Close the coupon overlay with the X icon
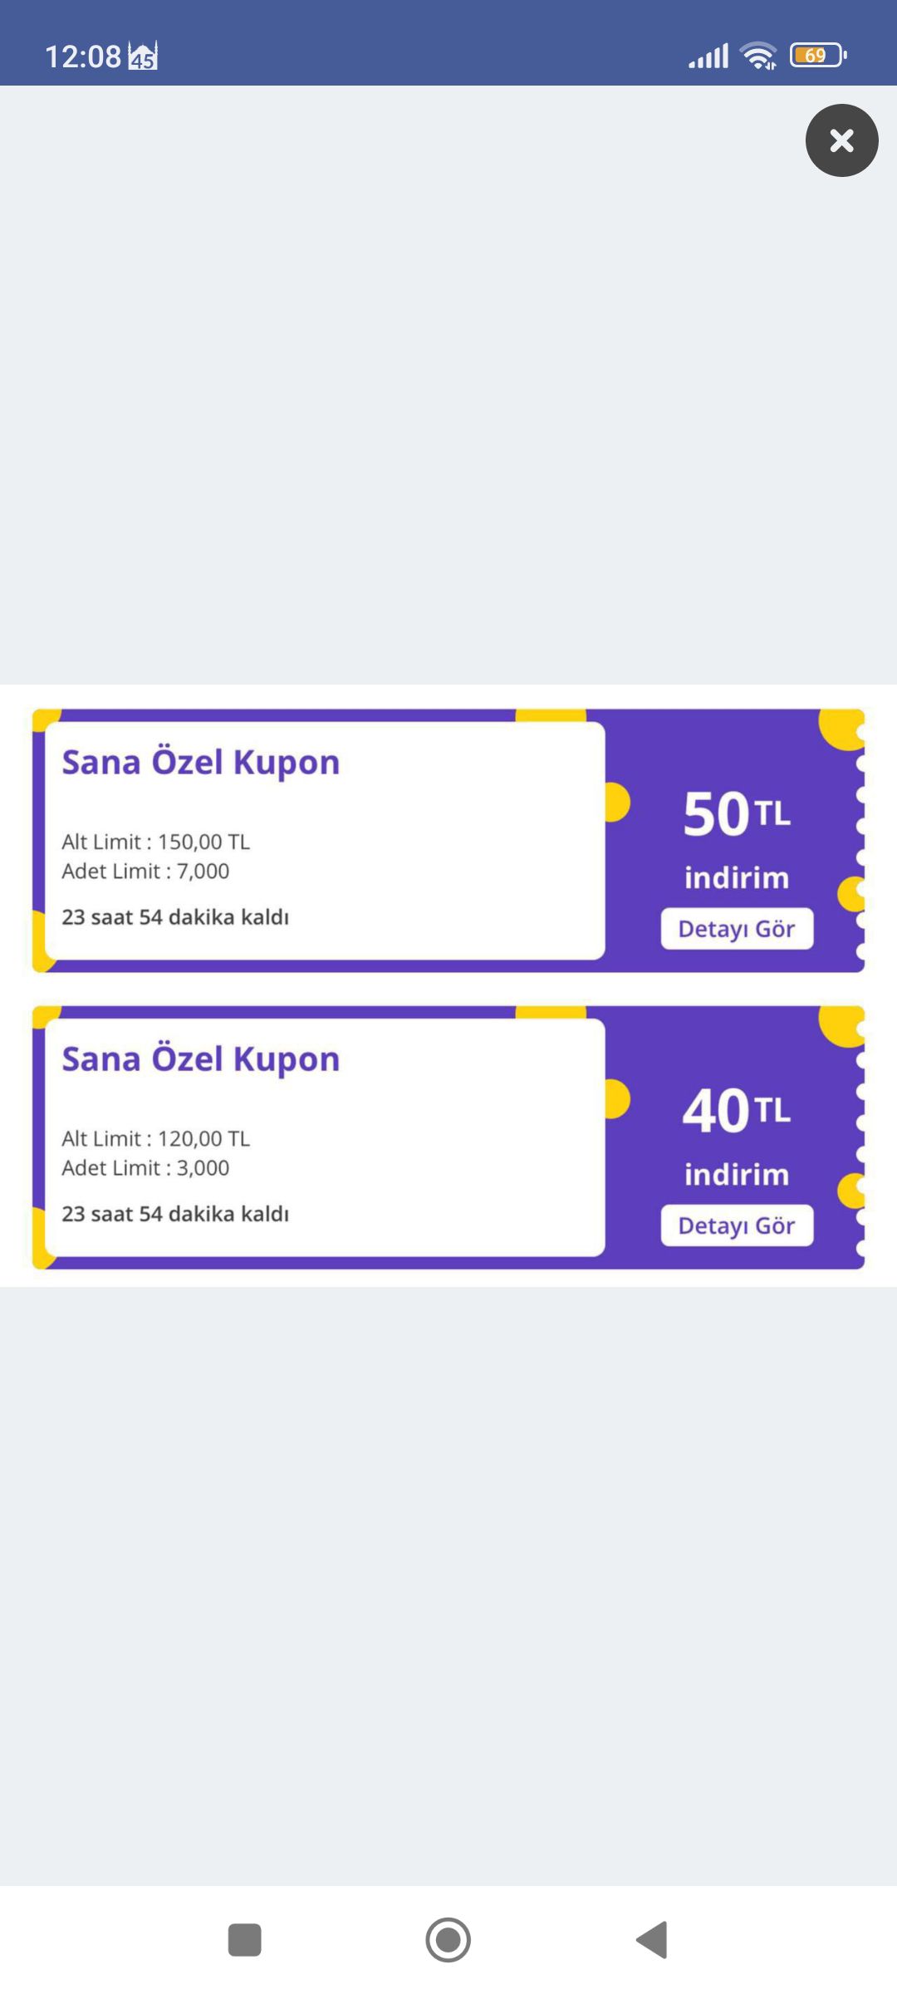The height and width of the screenshot is (1994, 897). tap(842, 140)
